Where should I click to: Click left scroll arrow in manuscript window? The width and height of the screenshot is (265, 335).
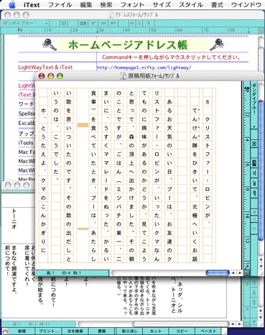[233, 273]
